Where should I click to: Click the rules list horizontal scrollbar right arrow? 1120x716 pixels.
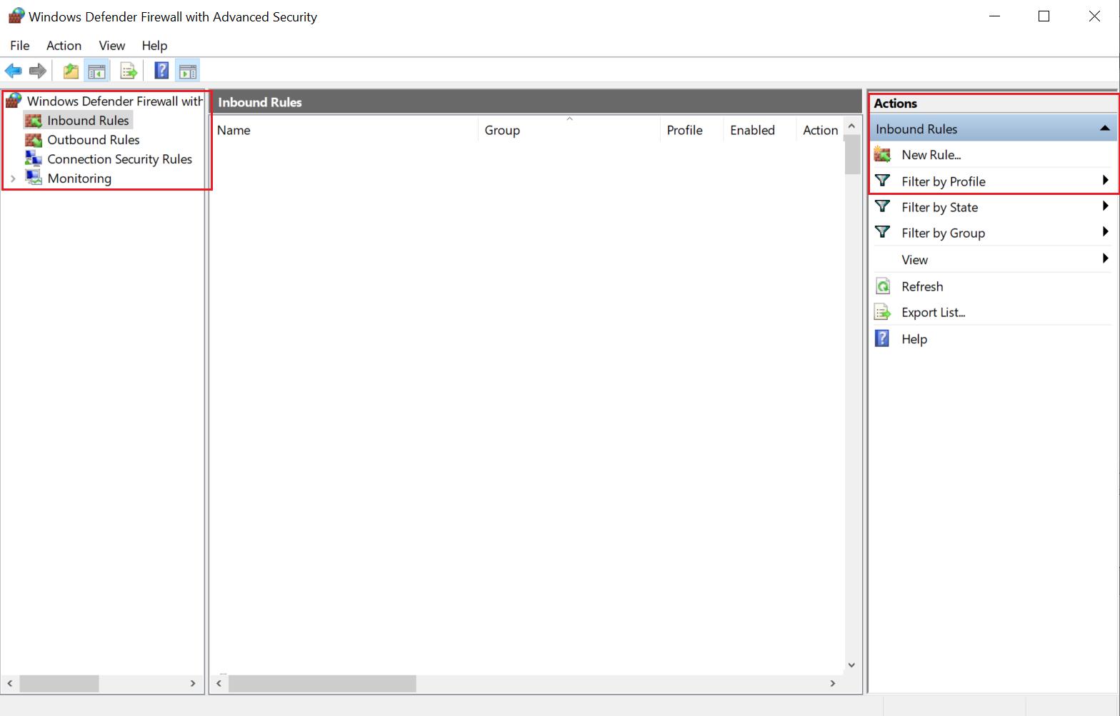pyautogui.click(x=832, y=683)
